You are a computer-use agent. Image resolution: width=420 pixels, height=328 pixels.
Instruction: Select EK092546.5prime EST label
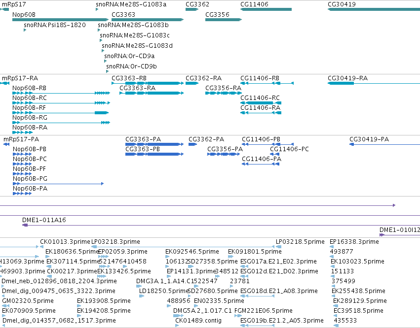coord(192,252)
